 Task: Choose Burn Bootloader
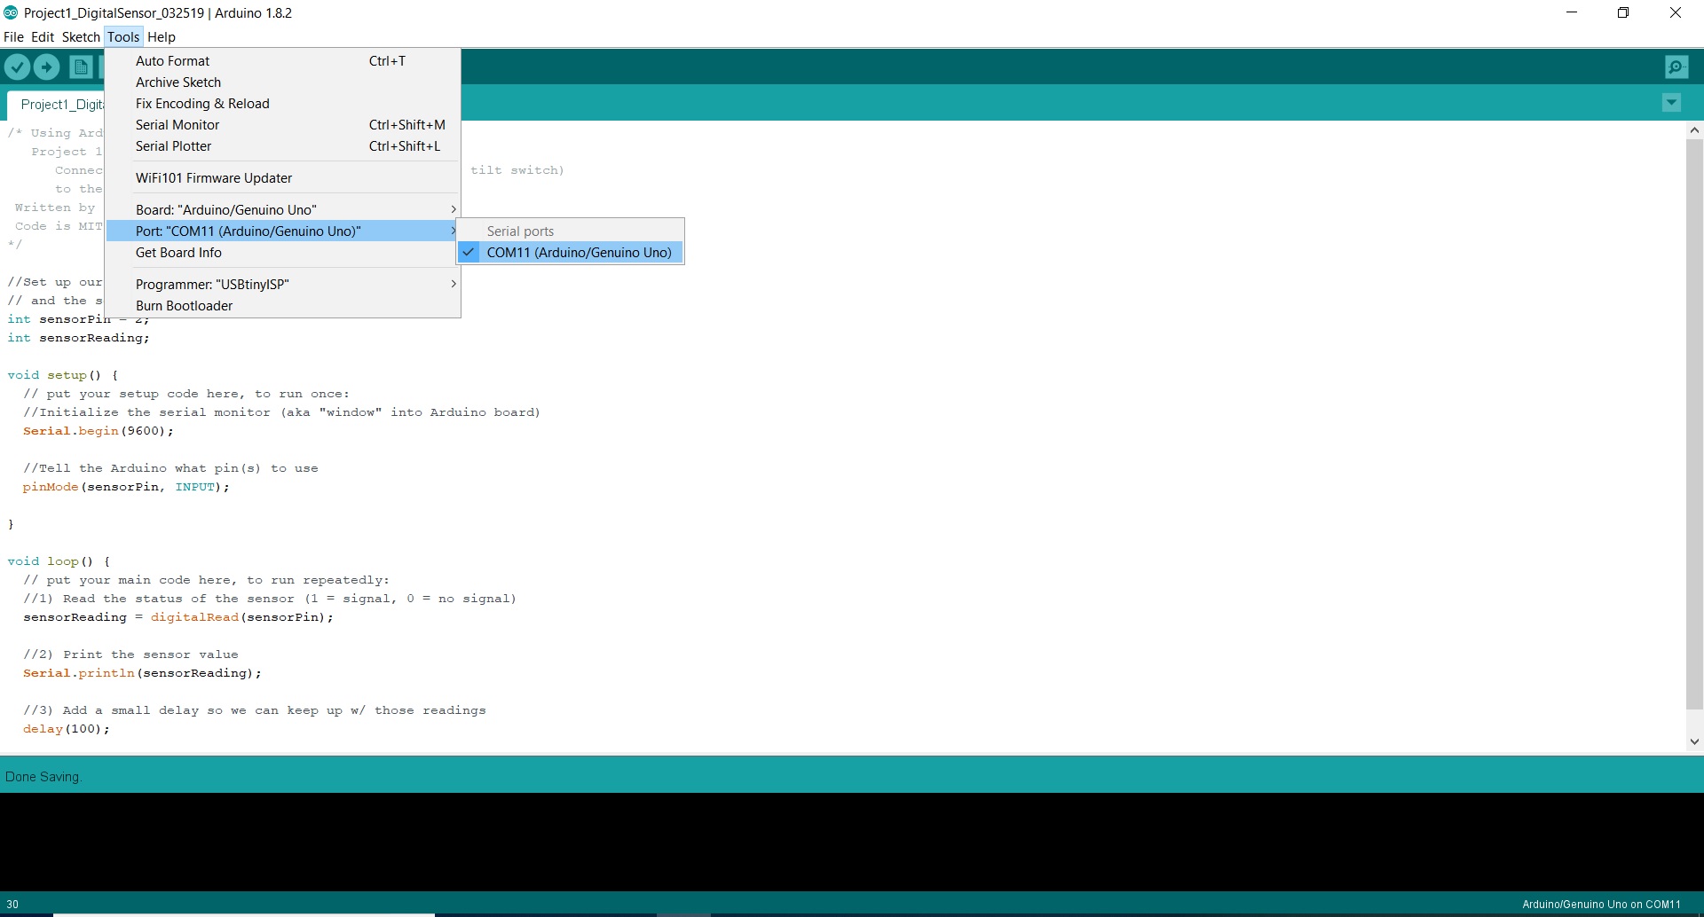[x=184, y=305]
